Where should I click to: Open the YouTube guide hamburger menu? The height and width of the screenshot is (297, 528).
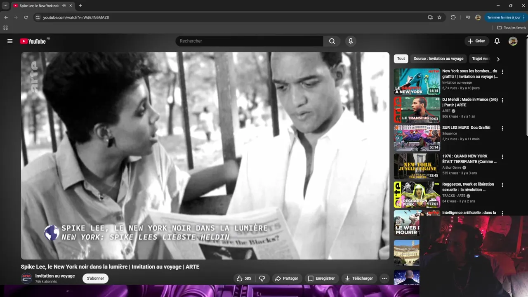pos(10,41)
